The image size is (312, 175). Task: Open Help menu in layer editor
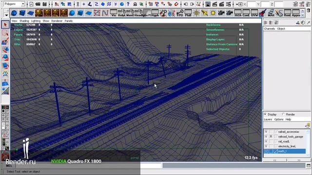coord(288,119)
